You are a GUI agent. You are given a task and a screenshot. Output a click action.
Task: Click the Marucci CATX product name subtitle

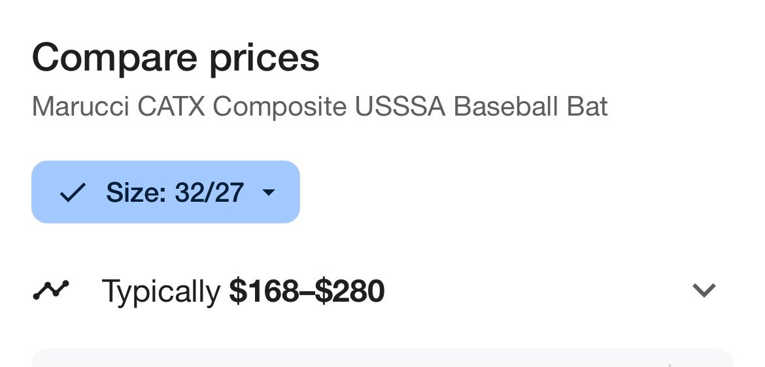point(320,106)
